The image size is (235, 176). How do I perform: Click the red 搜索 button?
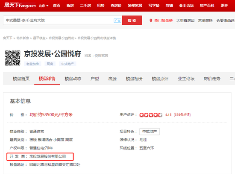coord(132,20)
